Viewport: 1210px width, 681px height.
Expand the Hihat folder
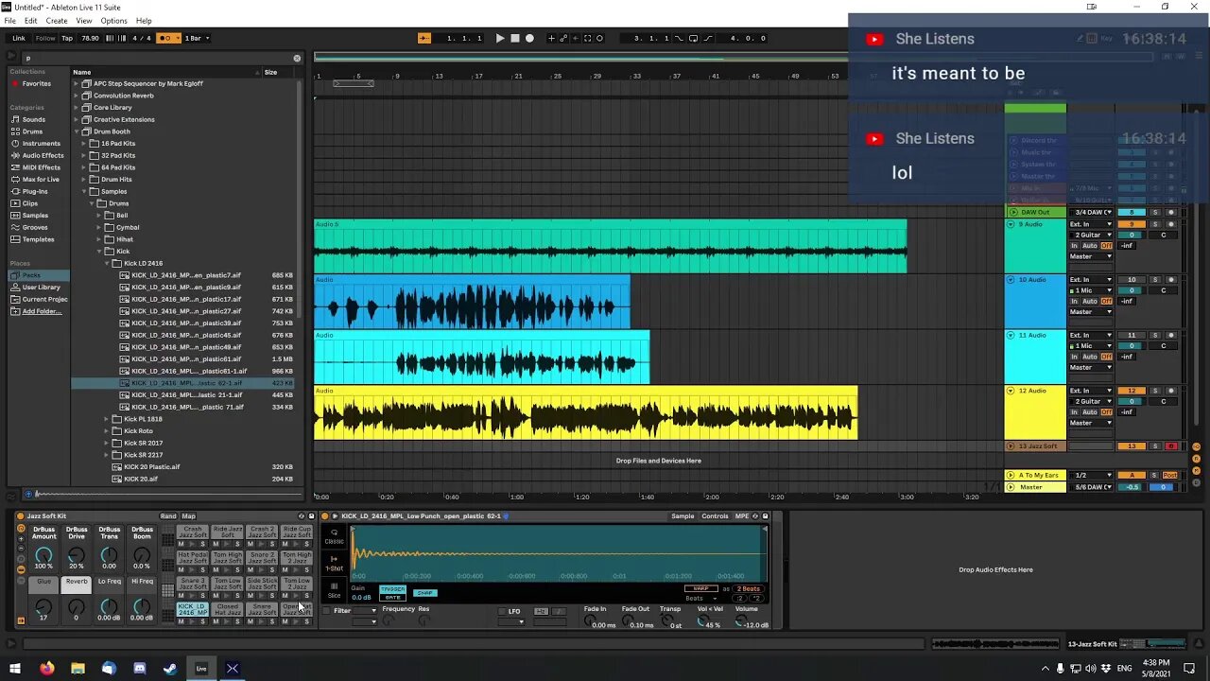tap(99, 239)
